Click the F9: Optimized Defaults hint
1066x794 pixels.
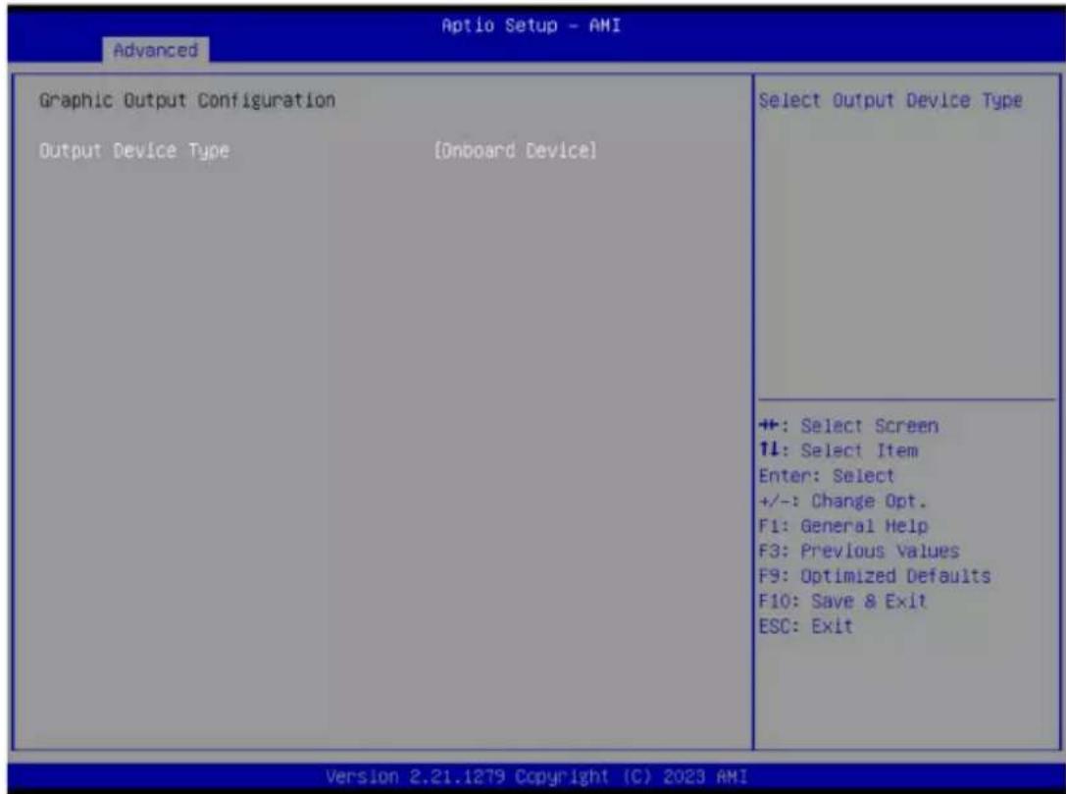[x=875, y=576]
